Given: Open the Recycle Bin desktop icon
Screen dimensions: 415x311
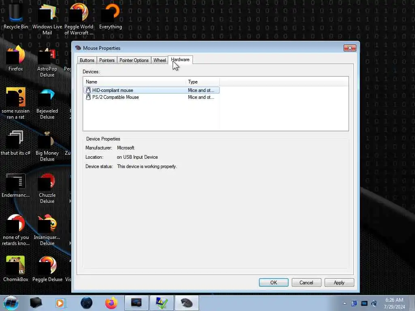Looking at the screenshot, I should (15, 16).
